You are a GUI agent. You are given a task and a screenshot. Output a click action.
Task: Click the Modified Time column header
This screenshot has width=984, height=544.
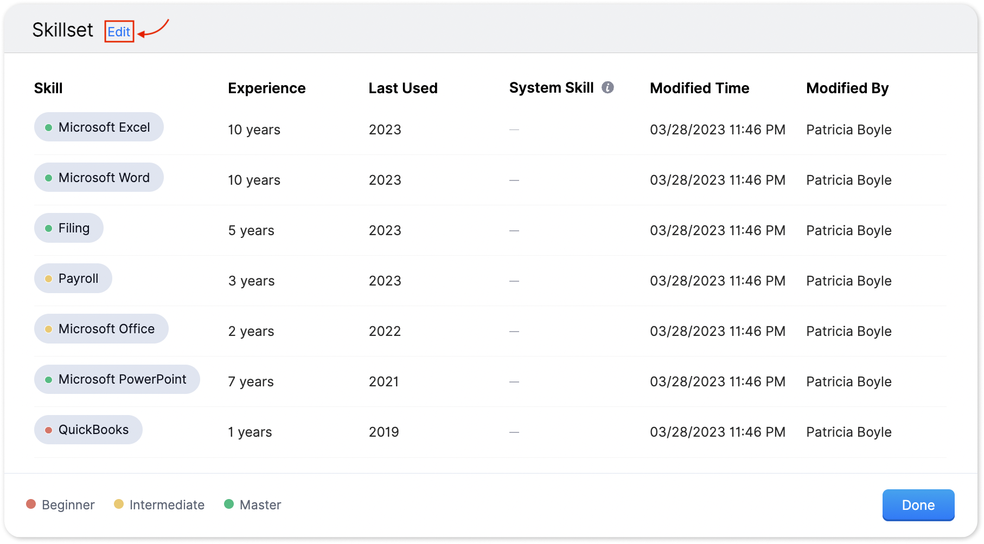(x=699, y=88)
